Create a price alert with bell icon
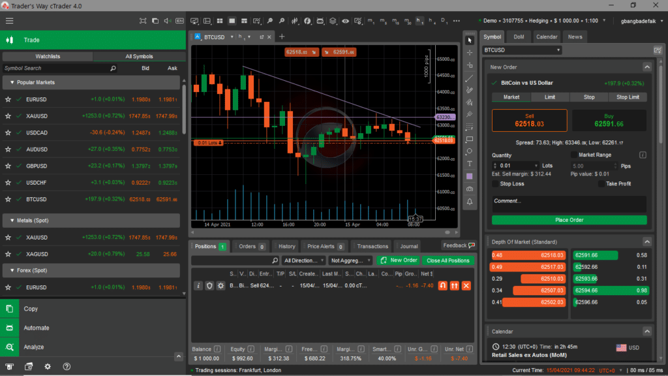 [470, 202]
